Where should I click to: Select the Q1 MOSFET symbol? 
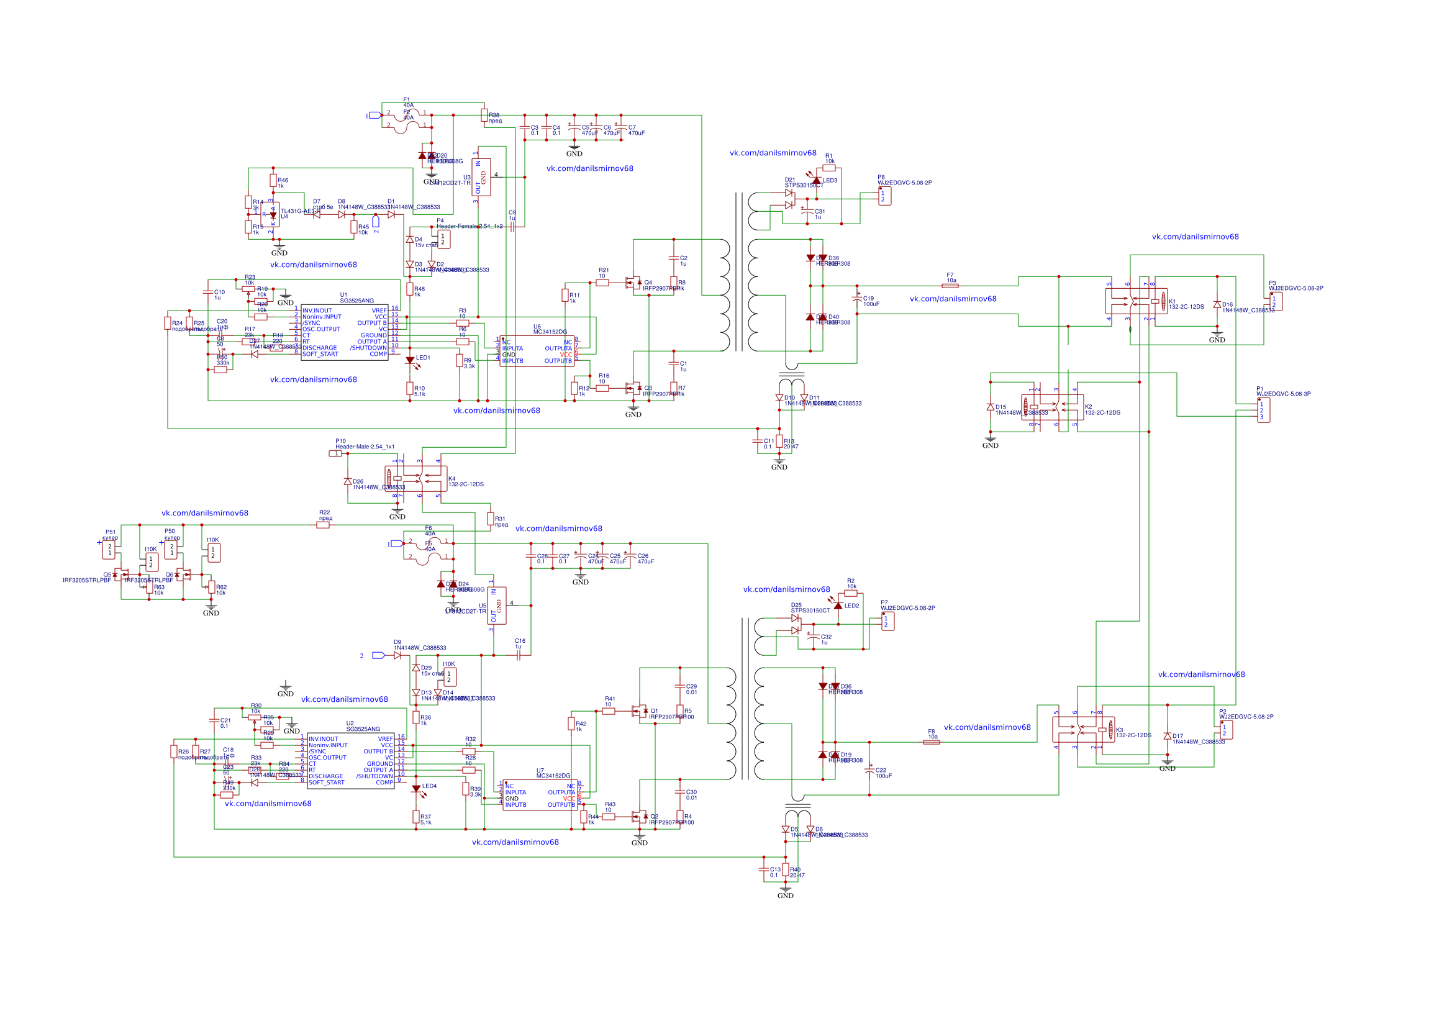(x=639, y=711)
